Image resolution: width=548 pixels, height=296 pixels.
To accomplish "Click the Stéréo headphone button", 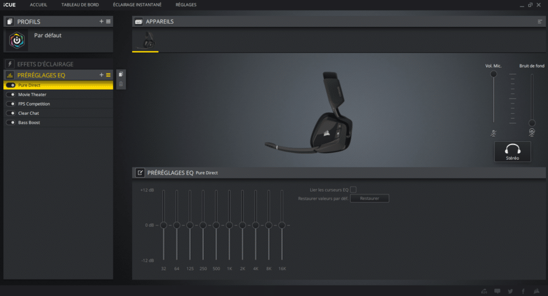I will tap(512, 152).
